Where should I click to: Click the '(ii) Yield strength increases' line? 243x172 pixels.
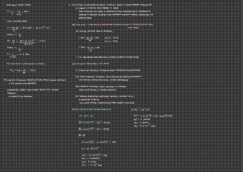point(109,77)
